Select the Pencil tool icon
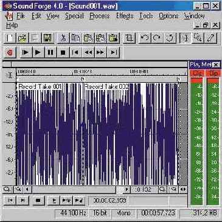The width and height of the screenshot is (222, 222). [211, 38]
